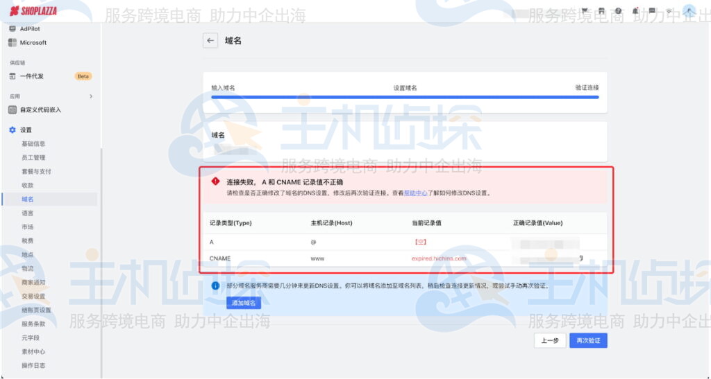711x379 pixels.
Task: Click the 设置域名 step label
Action: [405, 88]
